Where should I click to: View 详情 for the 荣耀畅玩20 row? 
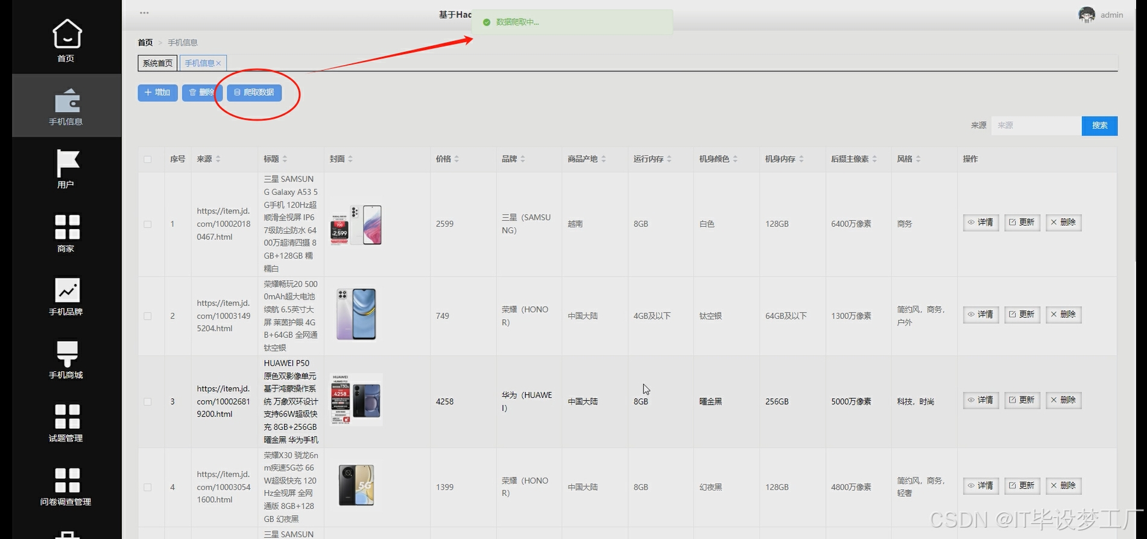pyautogui.click(x=981, y=315)
